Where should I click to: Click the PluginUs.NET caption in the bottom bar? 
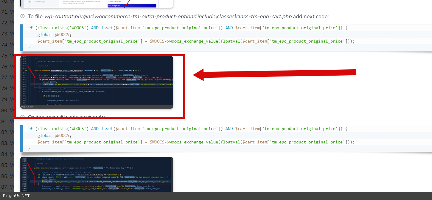pos(16,196)
